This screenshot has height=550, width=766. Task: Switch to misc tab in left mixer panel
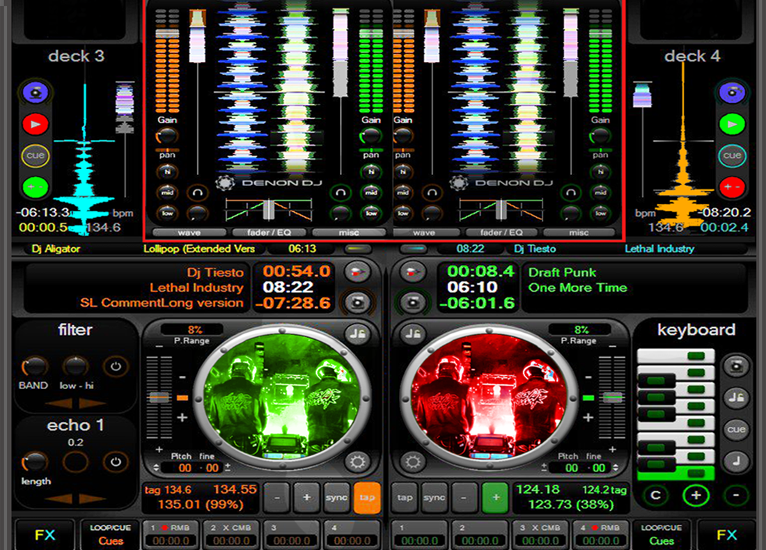pos(349,233)
